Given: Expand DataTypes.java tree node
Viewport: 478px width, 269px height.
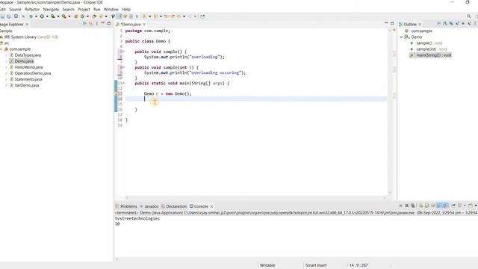Looking at the screenshot, I should pyautogui.click(x=7, y=55).
